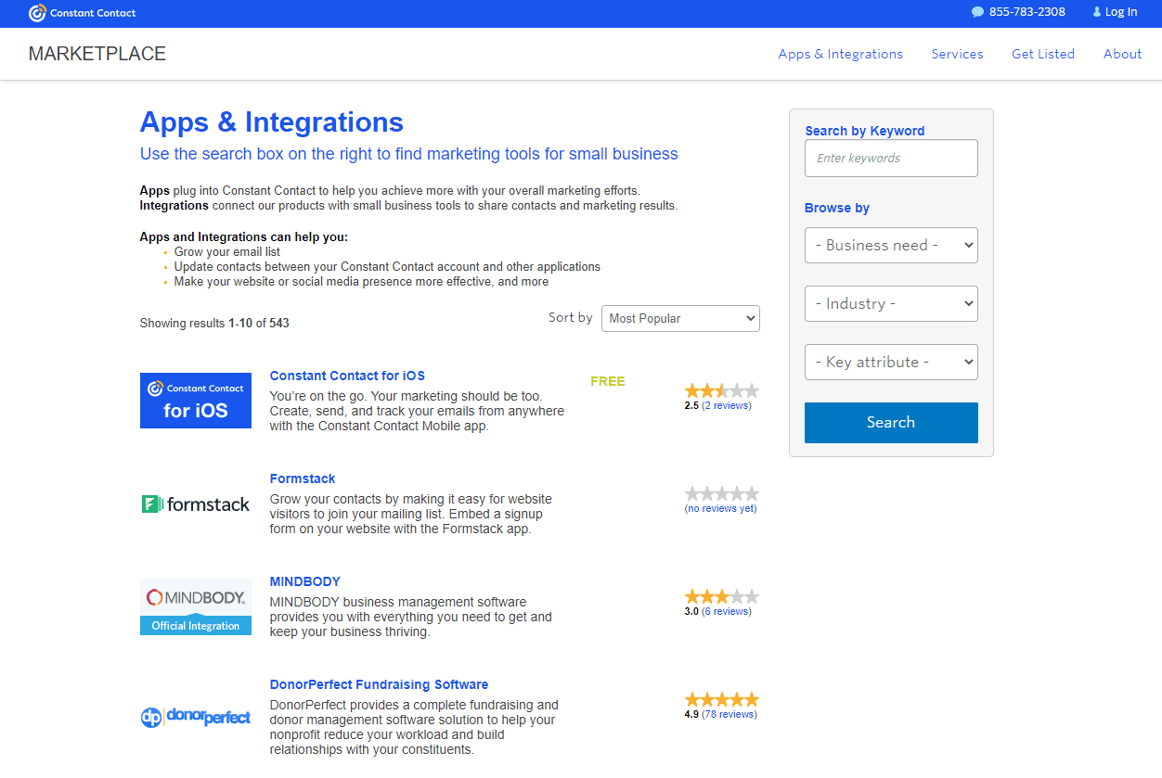The height and width of the screenshot is (778, 1162).
Task: Click the Search by Keyword label
Action: pos(865,131)
